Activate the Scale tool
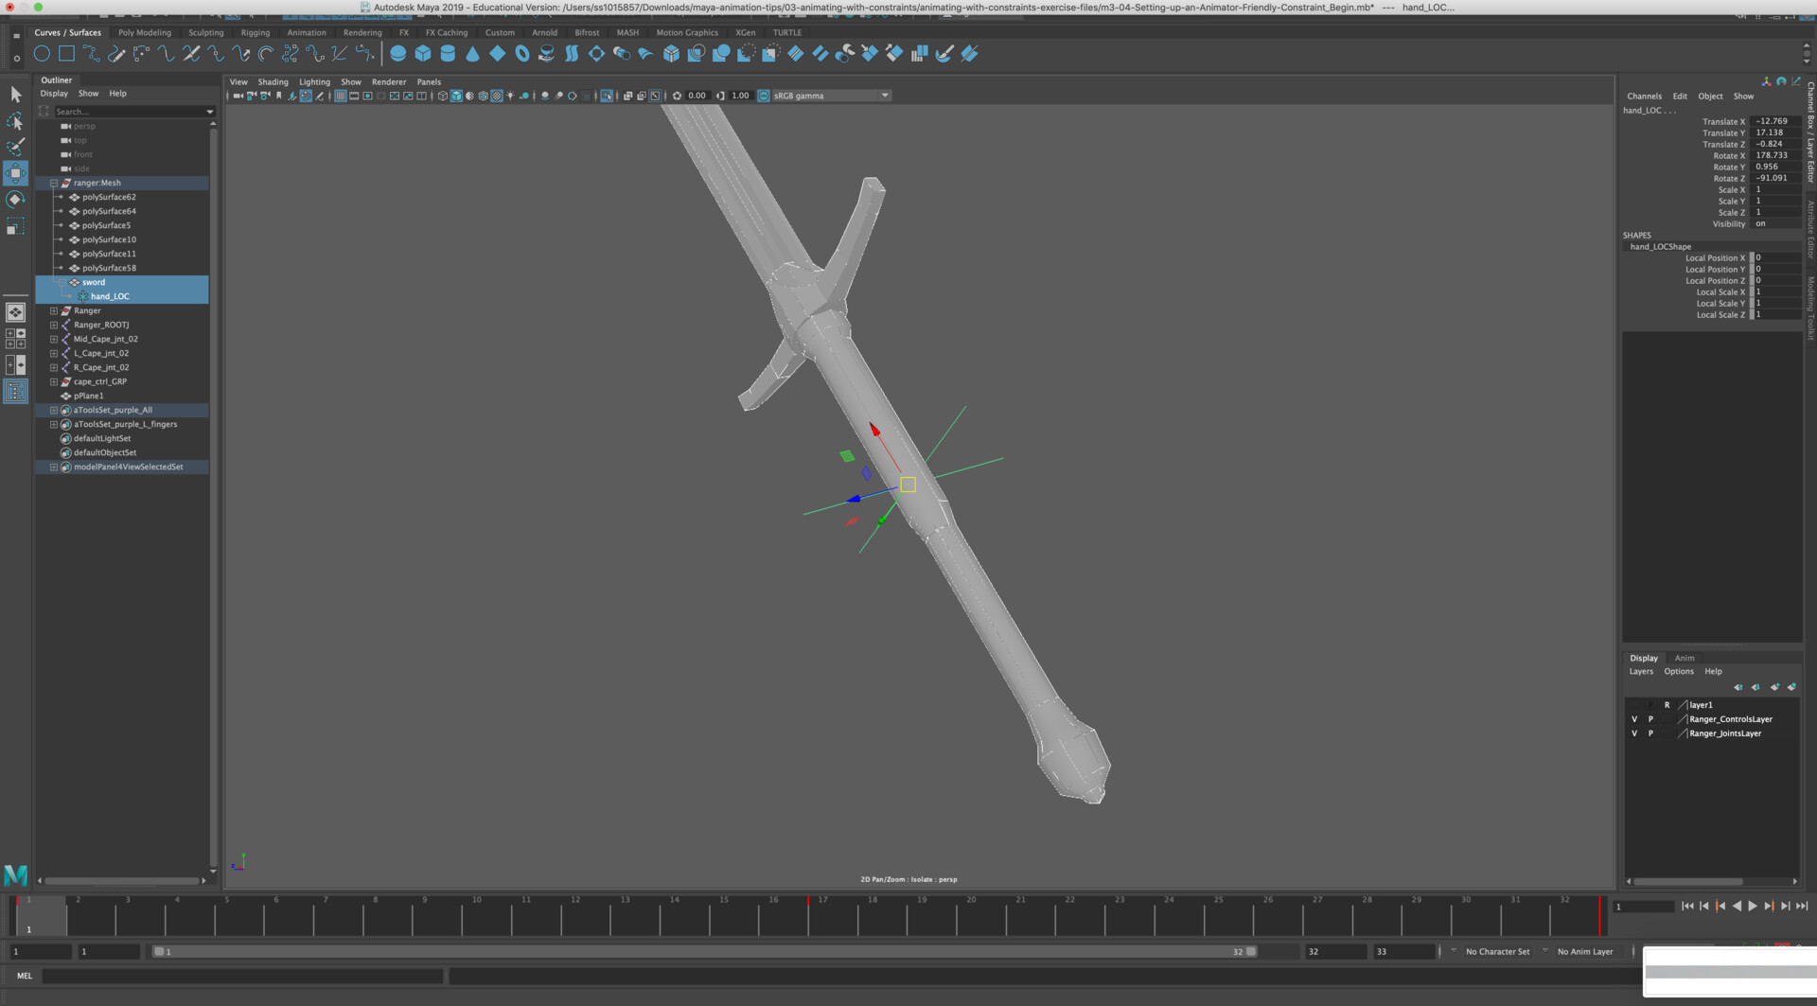 click(x=15, y=227)
